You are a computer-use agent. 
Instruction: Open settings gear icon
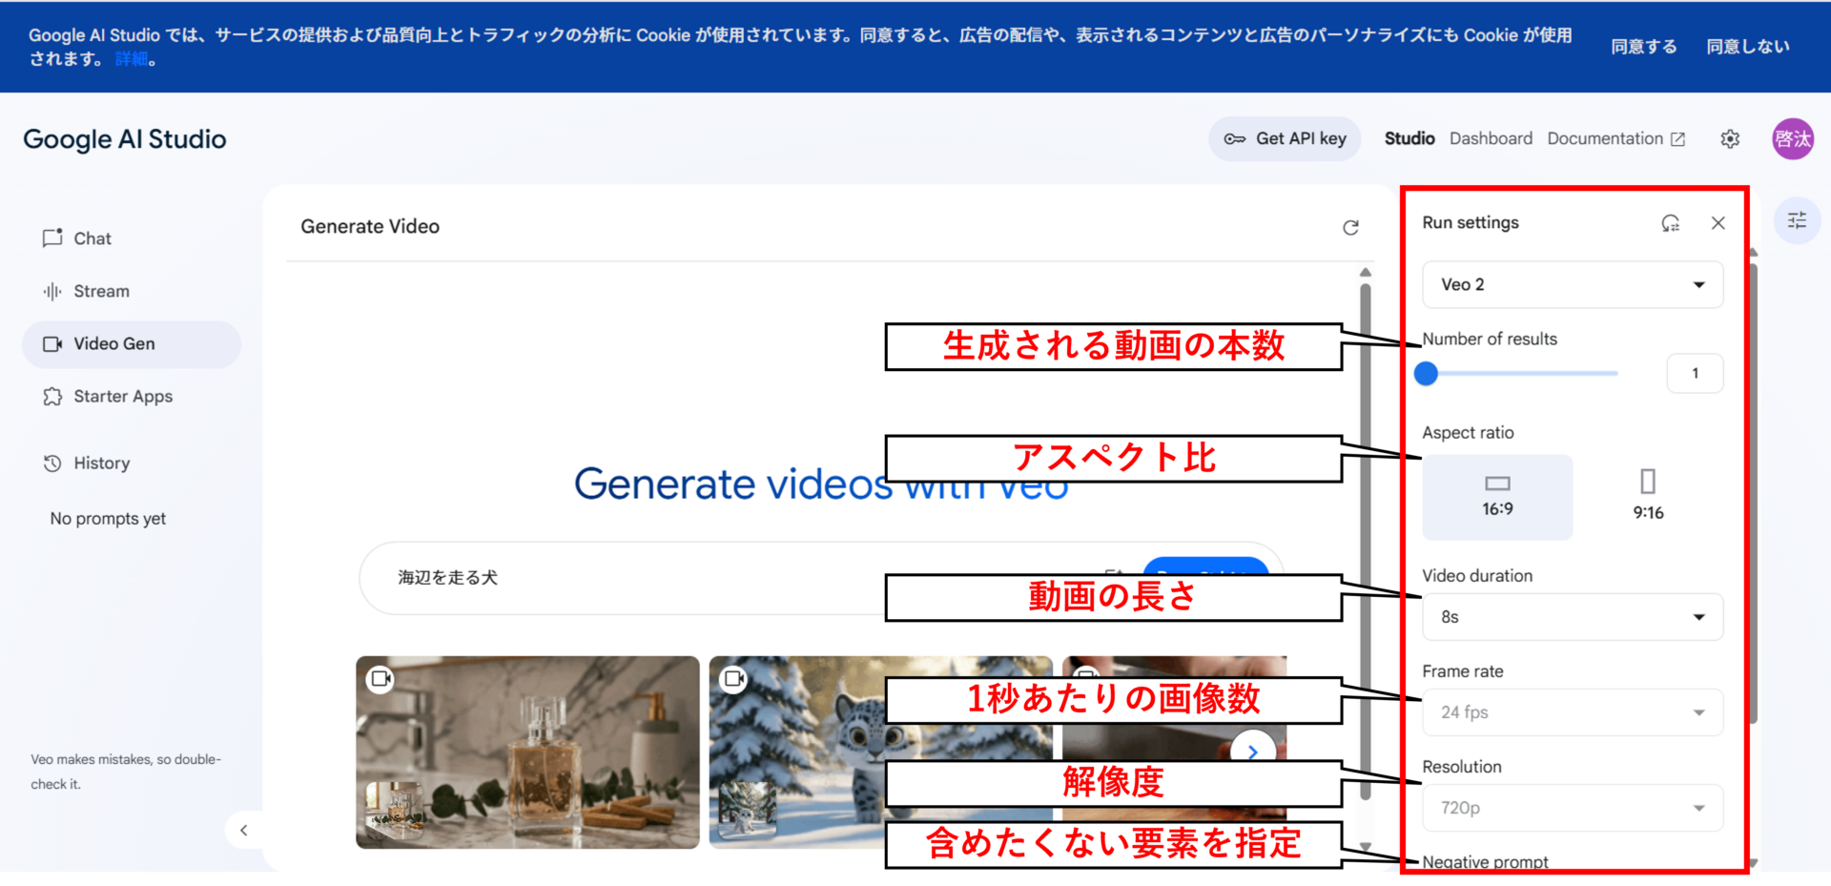1730,139
